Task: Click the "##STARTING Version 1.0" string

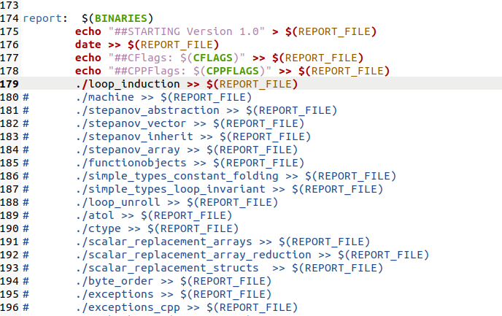Action: [x=187, y=31]
